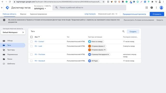This screenshot has width=166, height=93.
Task: Switch to the Версии tab
Action: (23, 14)
